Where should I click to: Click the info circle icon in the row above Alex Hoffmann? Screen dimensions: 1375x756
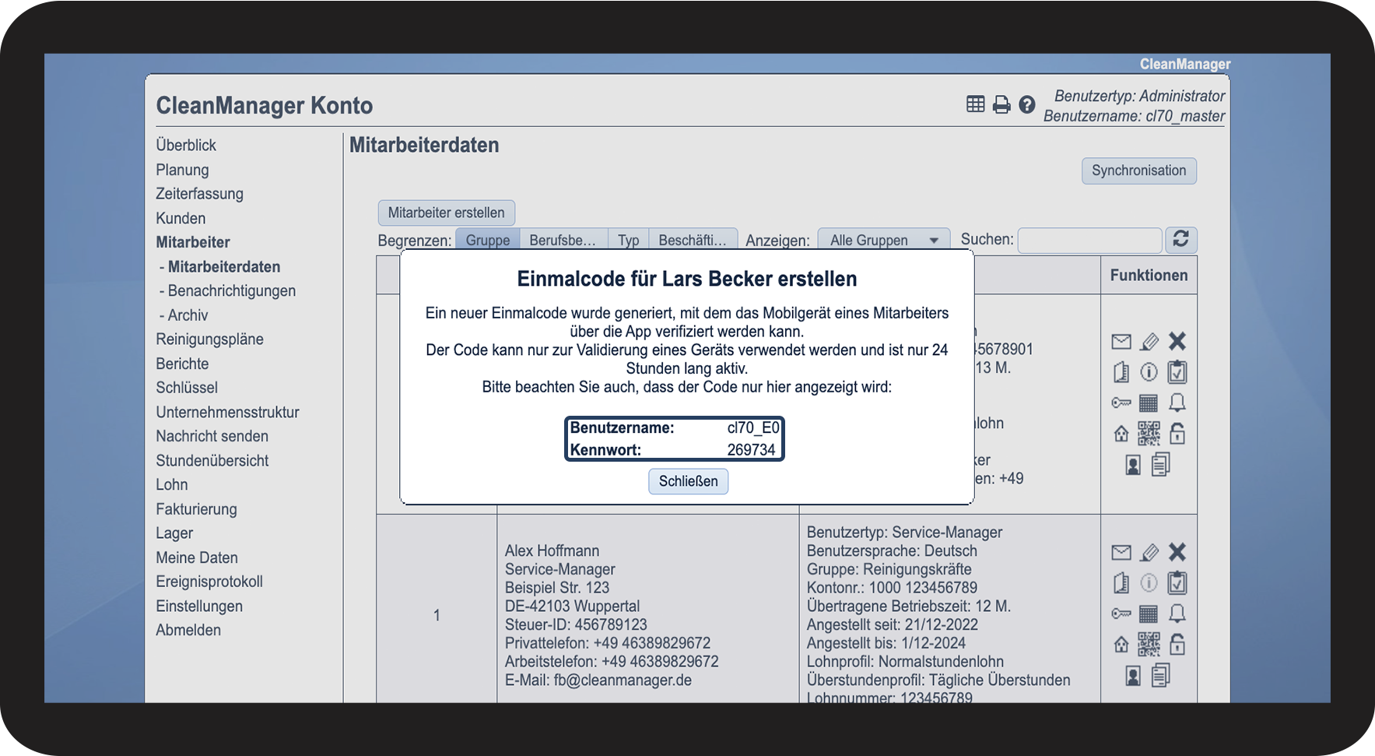1149,372
